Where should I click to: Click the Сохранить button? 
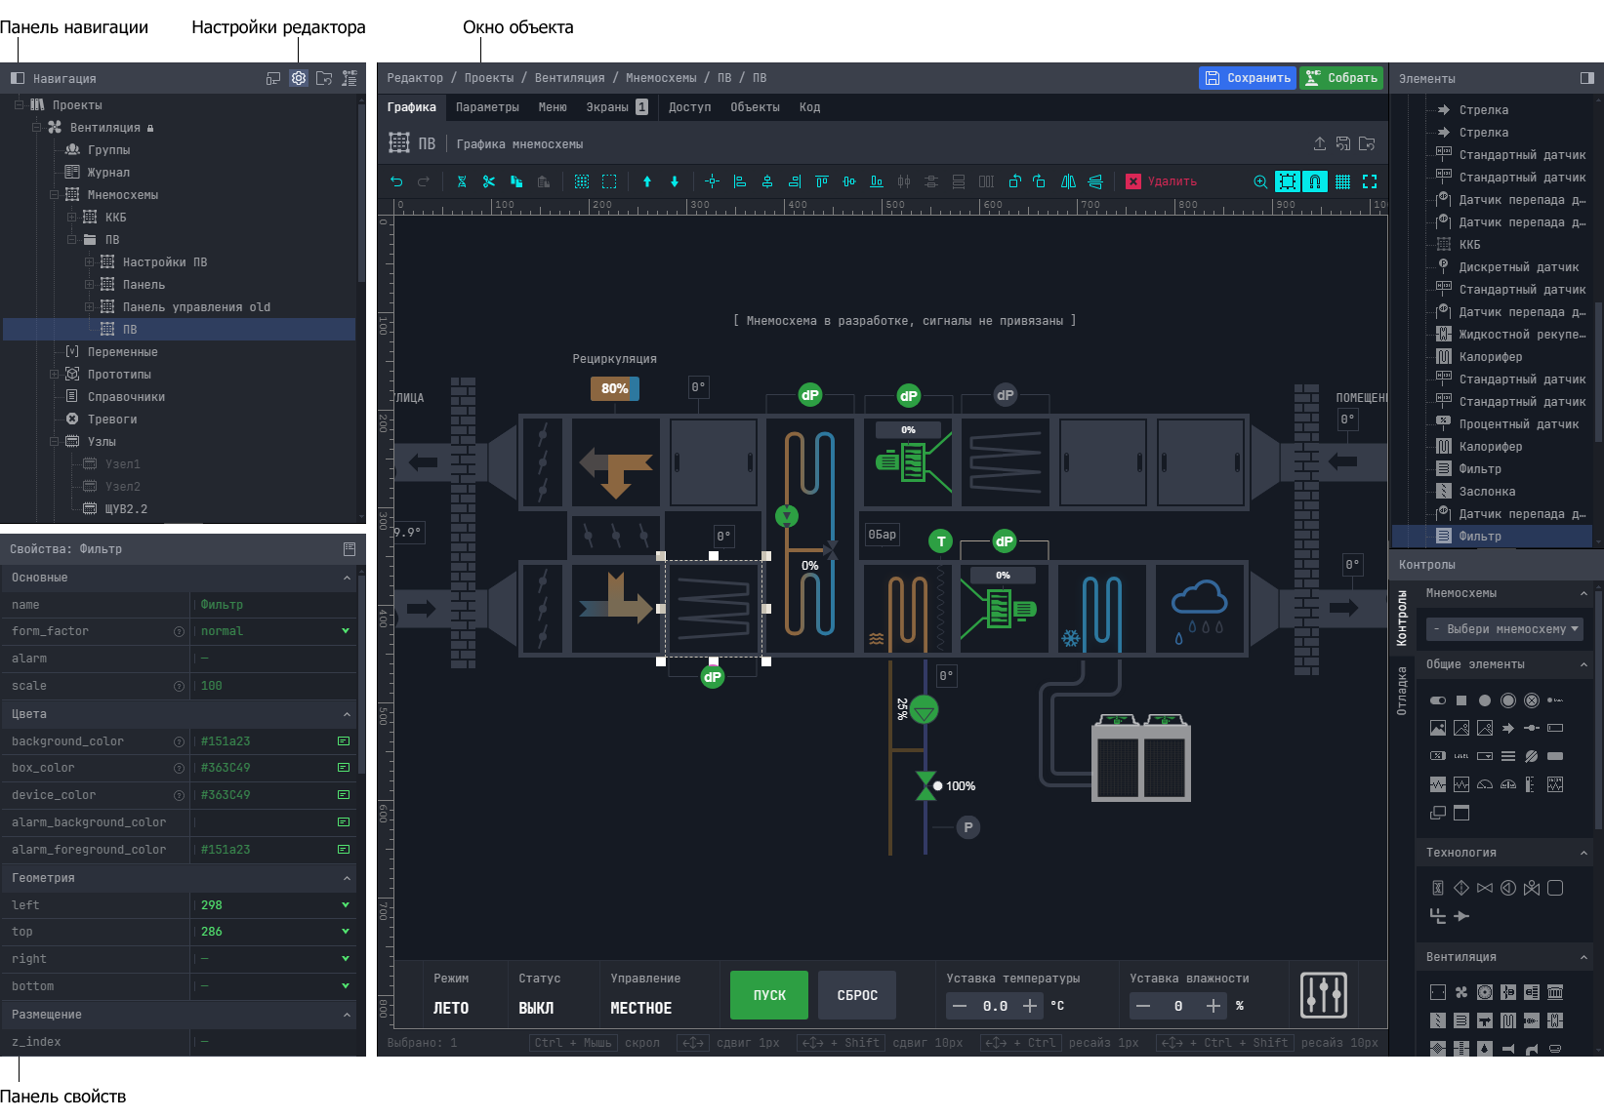1247,78
